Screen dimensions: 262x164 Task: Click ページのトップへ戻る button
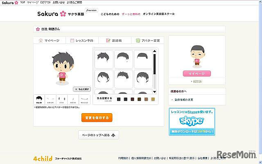(99, 135)
